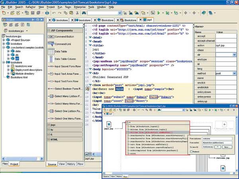239x179 pixels.
Task: Click the Save All icon in main toolbar
Action: pos(38,13)
